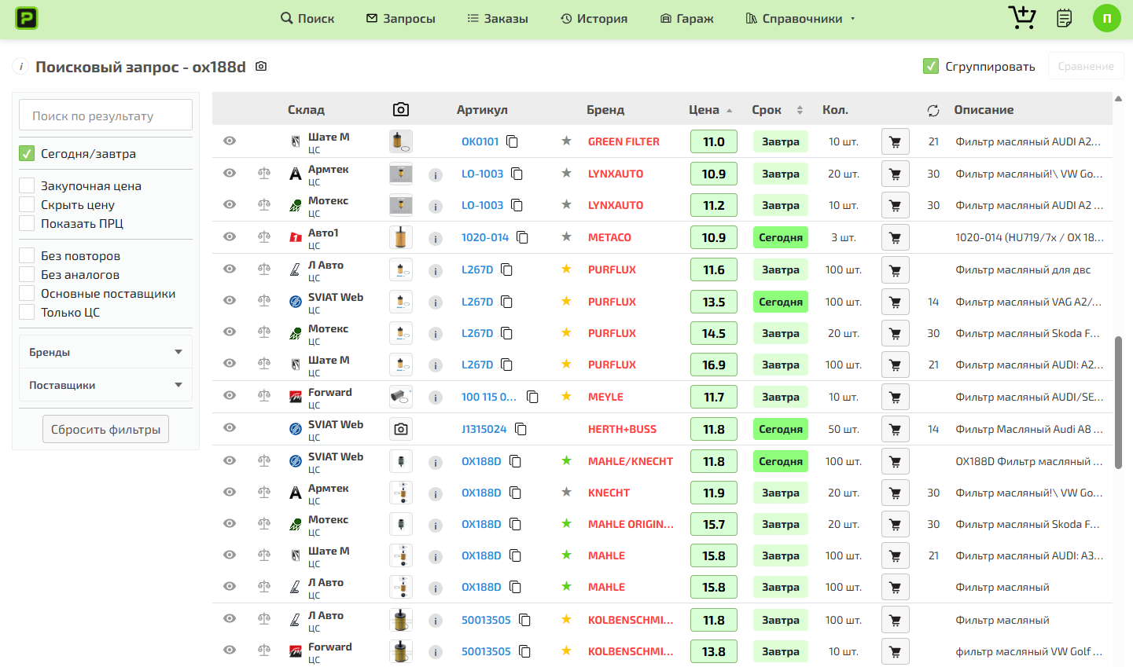Add MAHLE/KNECHT OX188D to cart
Viewport: 1133px width, 667px height.
(896, 461)
